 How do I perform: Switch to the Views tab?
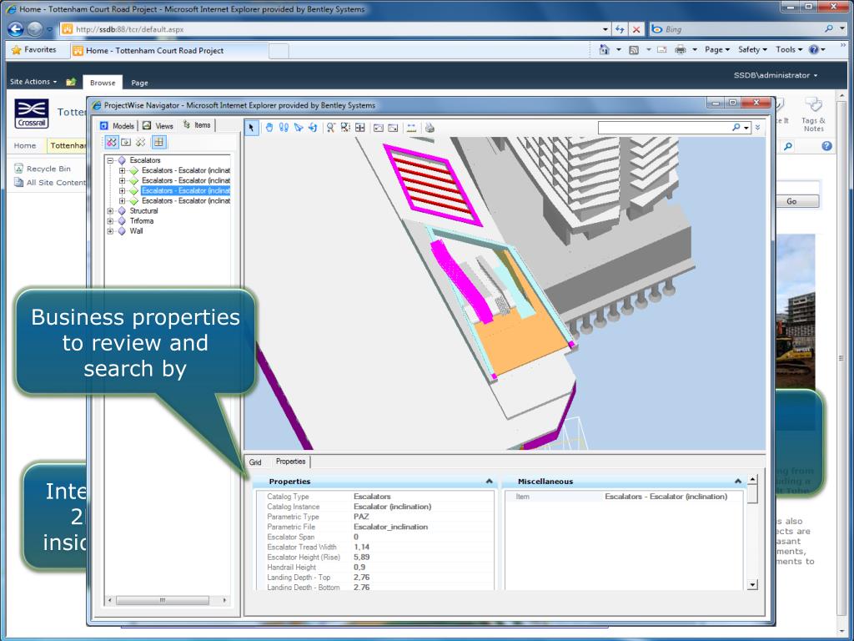pyautogui.click(x=158, y=126)
